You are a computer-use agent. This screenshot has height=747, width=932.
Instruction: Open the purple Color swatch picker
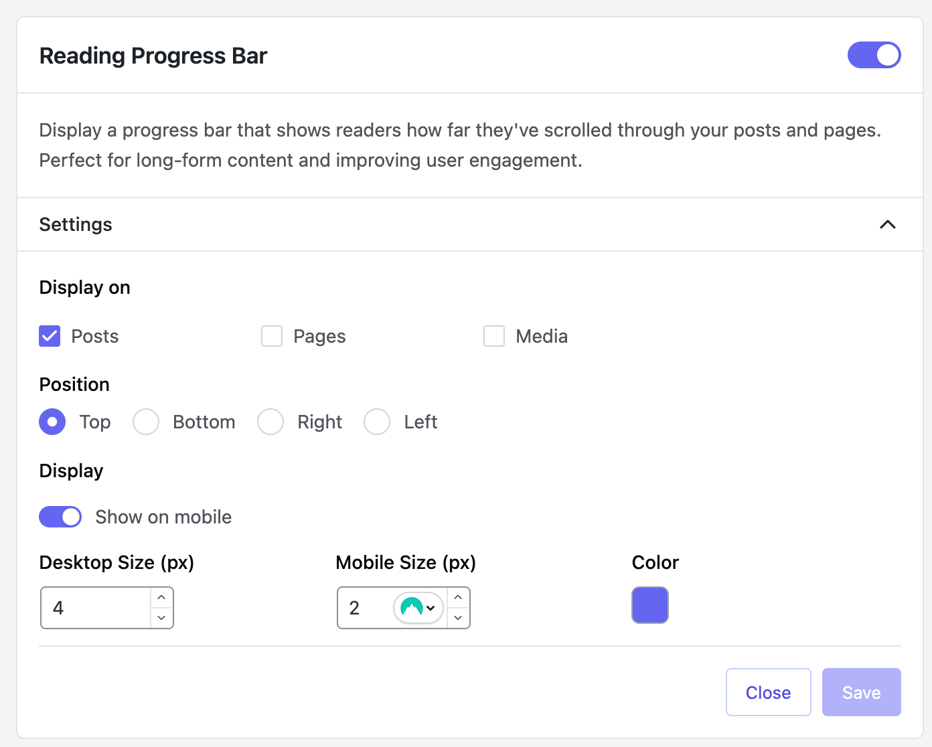(x=650, y=605)
